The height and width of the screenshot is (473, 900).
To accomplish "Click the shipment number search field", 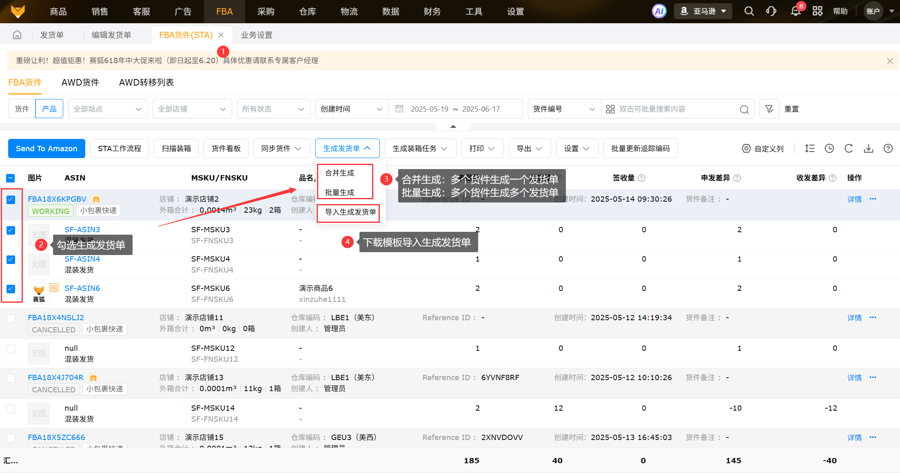I will 673,109.
